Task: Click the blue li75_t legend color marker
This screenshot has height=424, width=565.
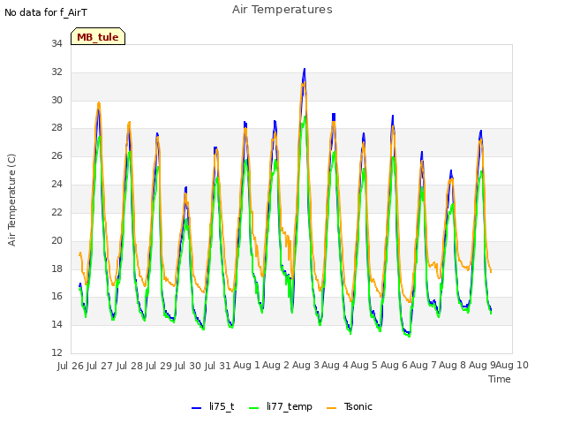Action: (196, 408)
